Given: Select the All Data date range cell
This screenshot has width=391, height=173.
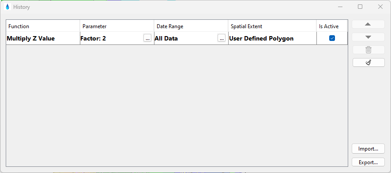Looking at the screenshot, I should [185, 38].
